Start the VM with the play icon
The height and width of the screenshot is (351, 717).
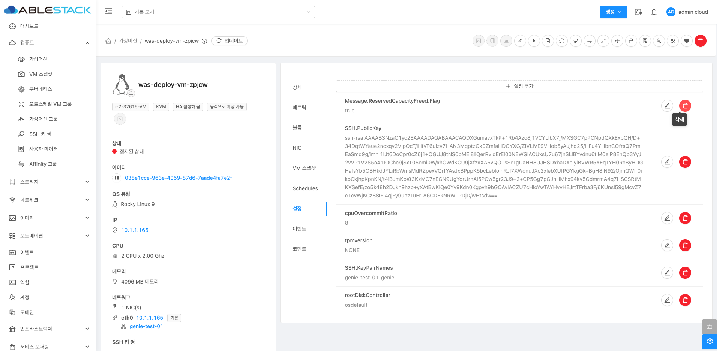pos(534,41)
